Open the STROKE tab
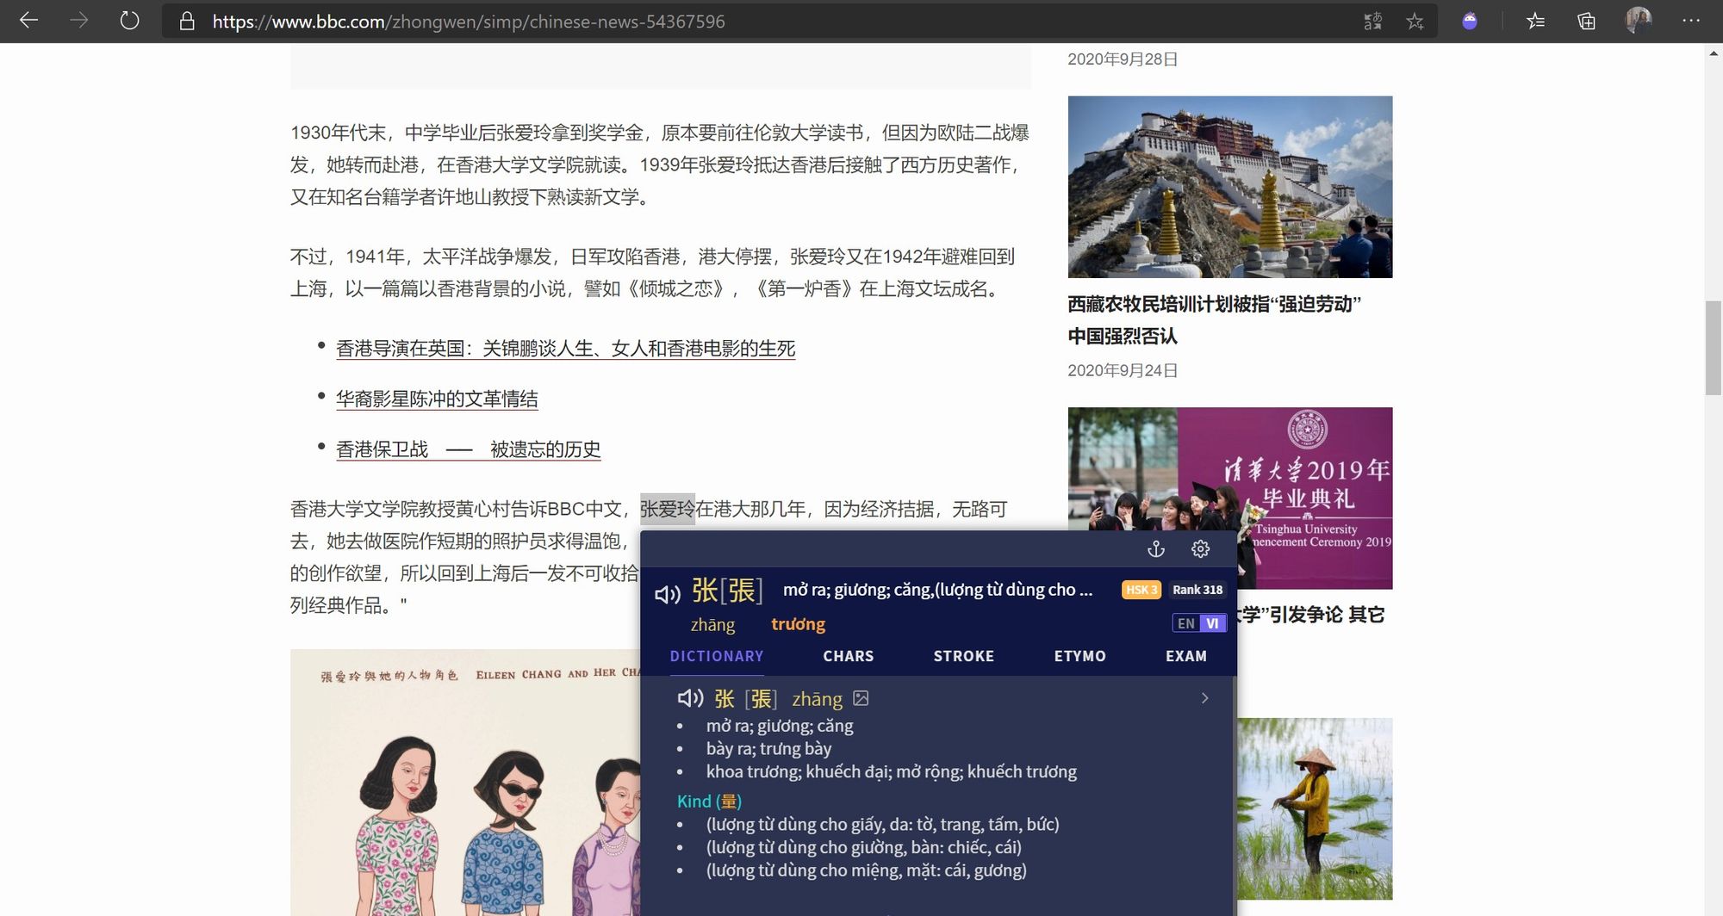 click(964, 656)
